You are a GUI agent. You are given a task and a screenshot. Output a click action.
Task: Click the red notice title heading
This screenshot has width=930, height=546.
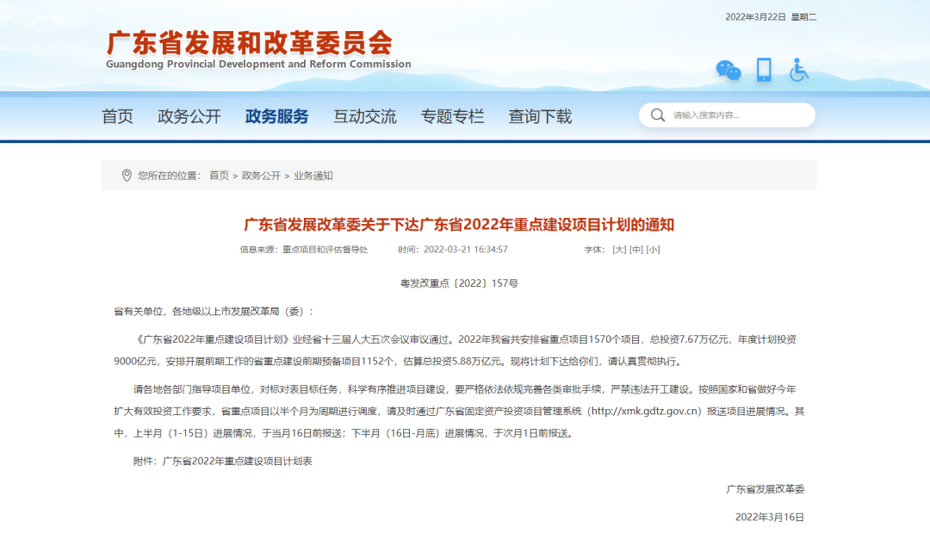[x=459, y=225]
